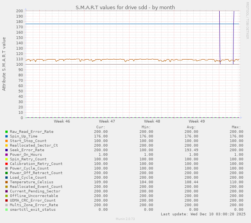
Task: Click the Max: column header
Action: click(x=236, y=127)
